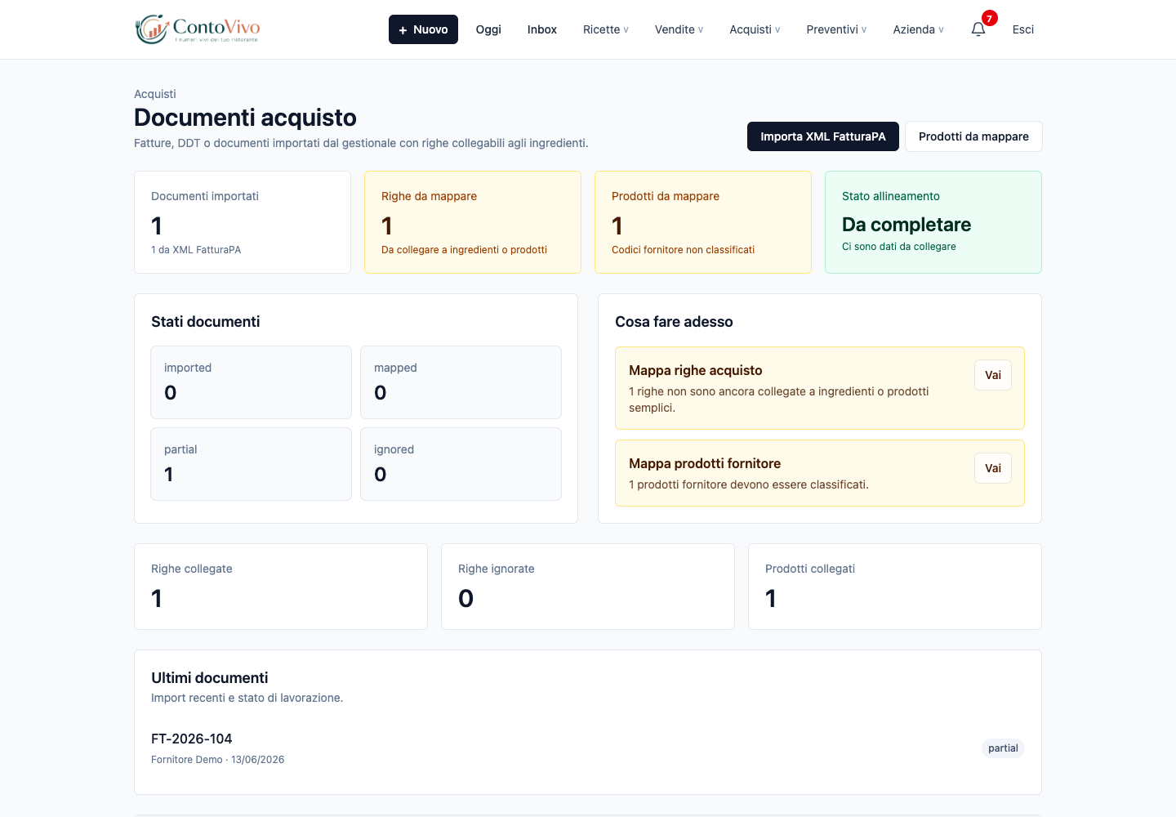Click the Stati documenti heading
1176x817 pixels.
pos(206,322)
